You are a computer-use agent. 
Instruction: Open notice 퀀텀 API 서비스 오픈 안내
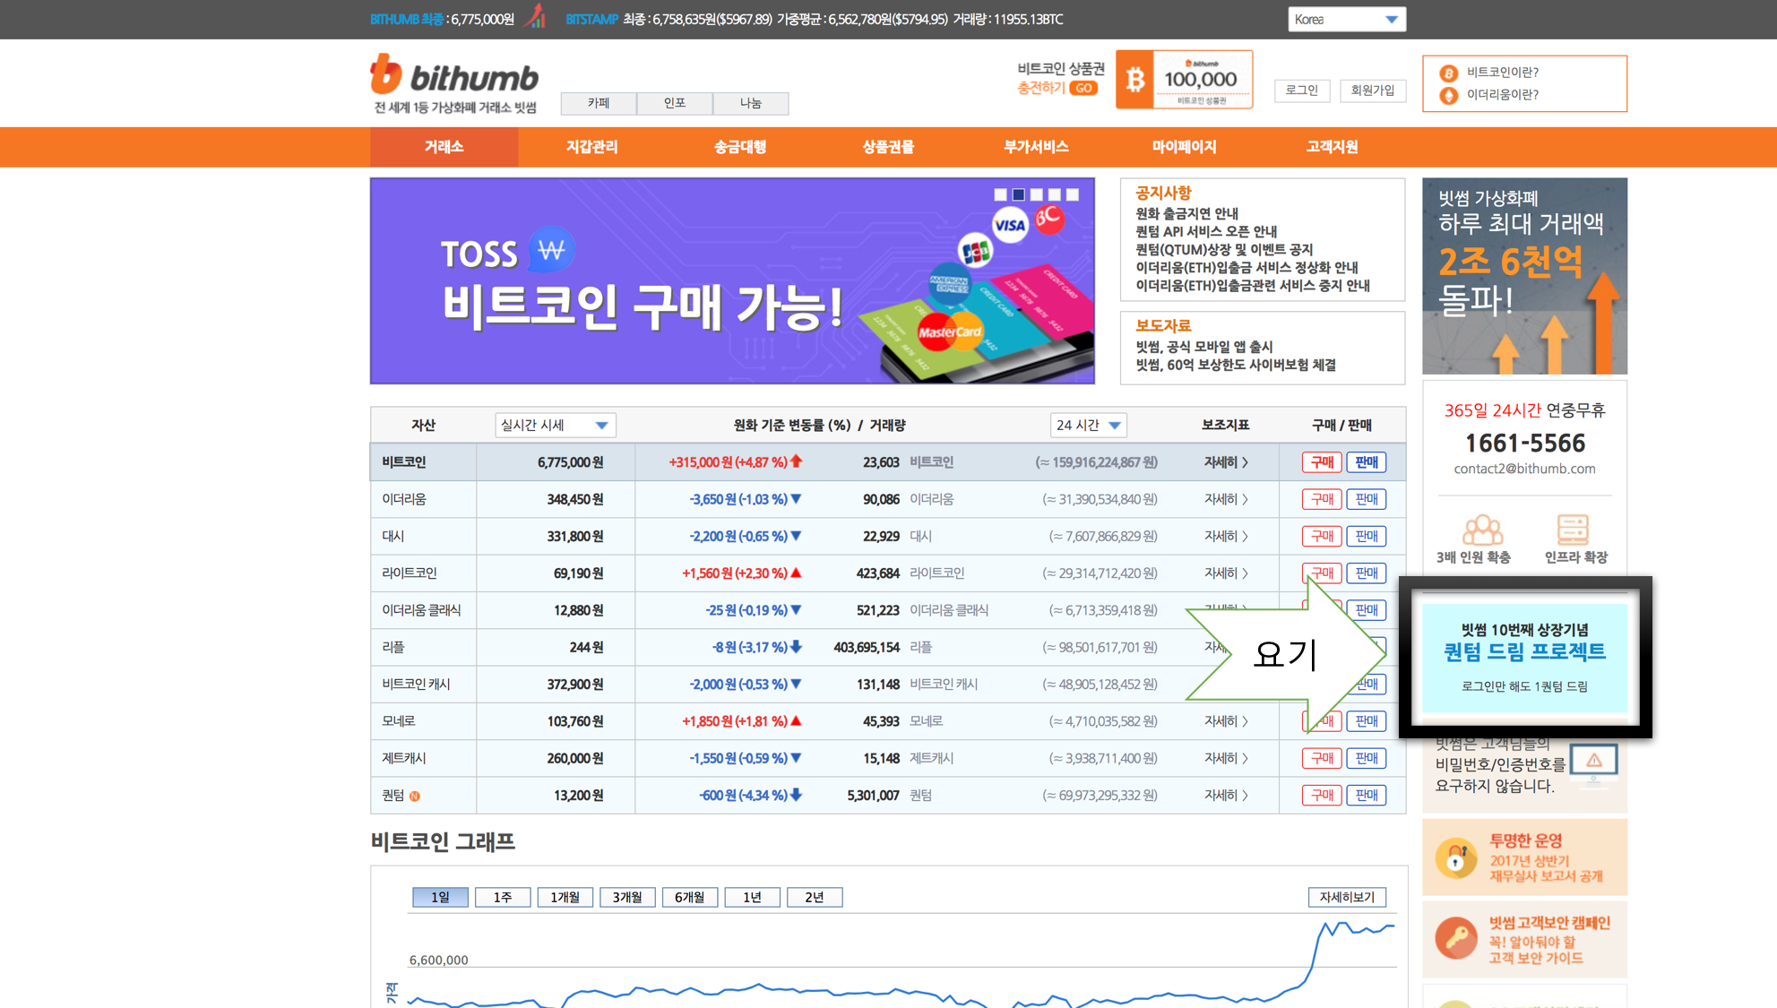point(1206,231)
